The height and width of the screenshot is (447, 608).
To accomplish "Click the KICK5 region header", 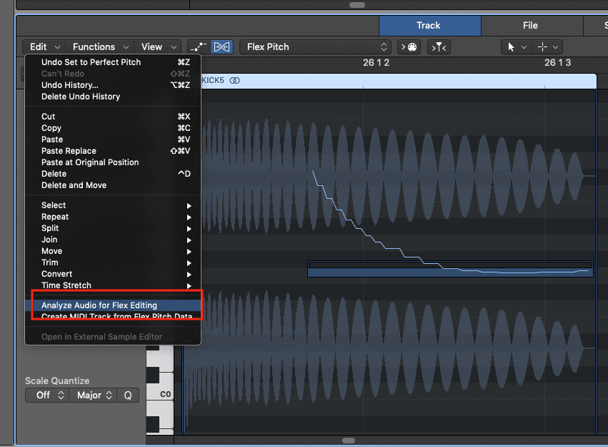I will (x=398, y=81).
